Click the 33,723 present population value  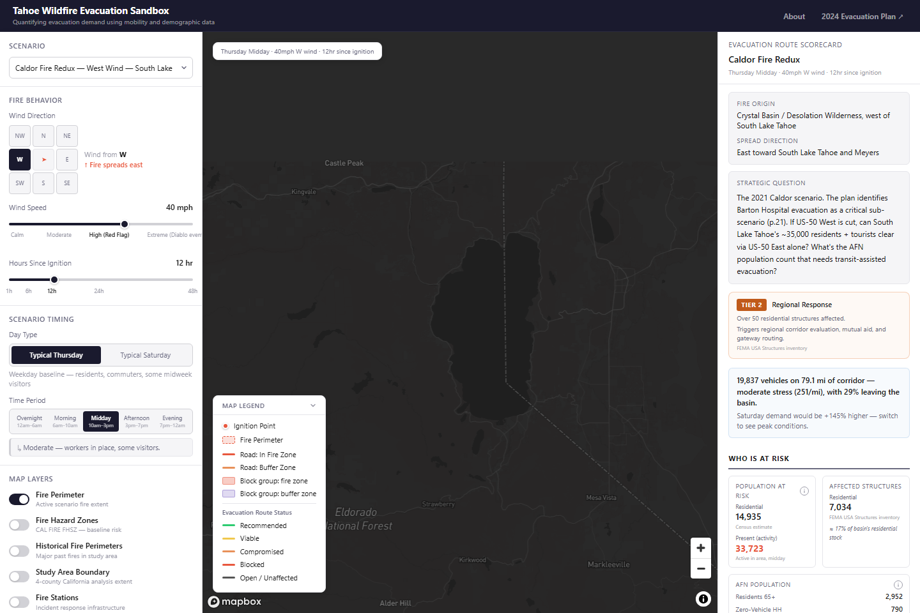(749, 549)
